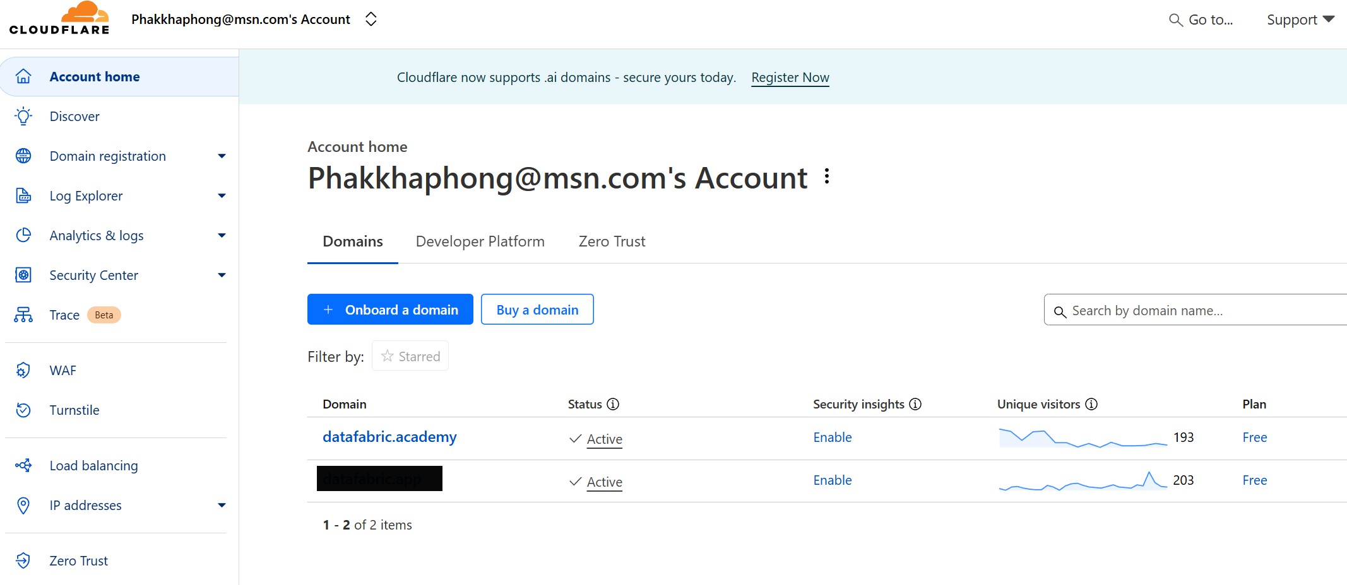Click the Status column info icon

pyautogui.click(x=614, y=404)
